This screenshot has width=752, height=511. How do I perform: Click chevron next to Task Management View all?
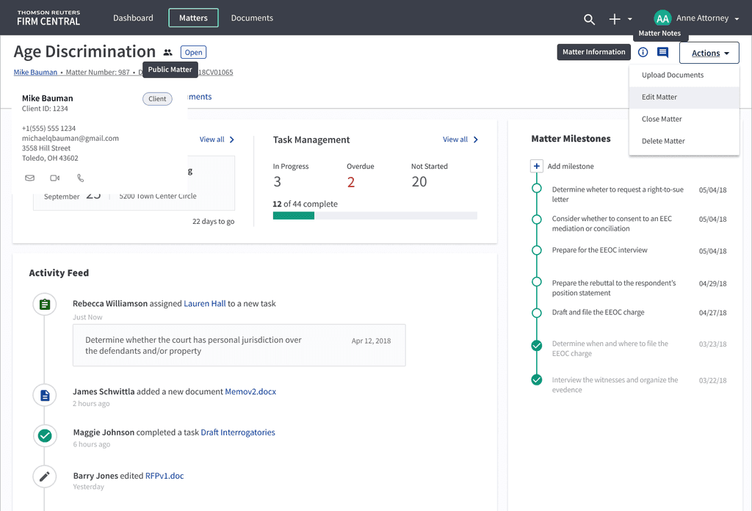point(476,139)
